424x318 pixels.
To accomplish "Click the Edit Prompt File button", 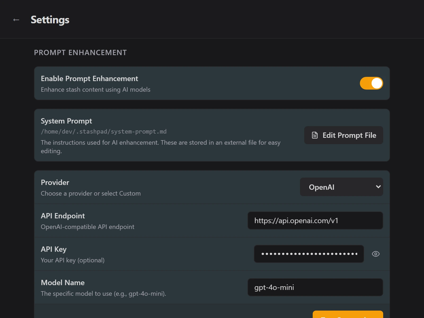I will [x=344, y=135].
